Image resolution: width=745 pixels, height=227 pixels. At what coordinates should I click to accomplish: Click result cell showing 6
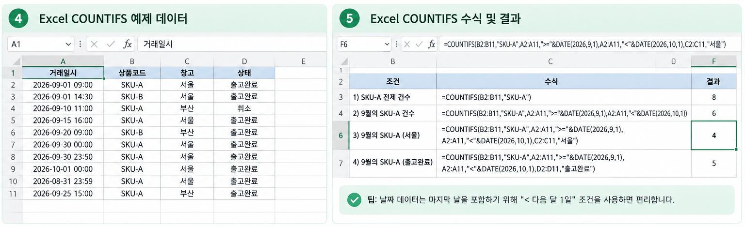(713, 113)
